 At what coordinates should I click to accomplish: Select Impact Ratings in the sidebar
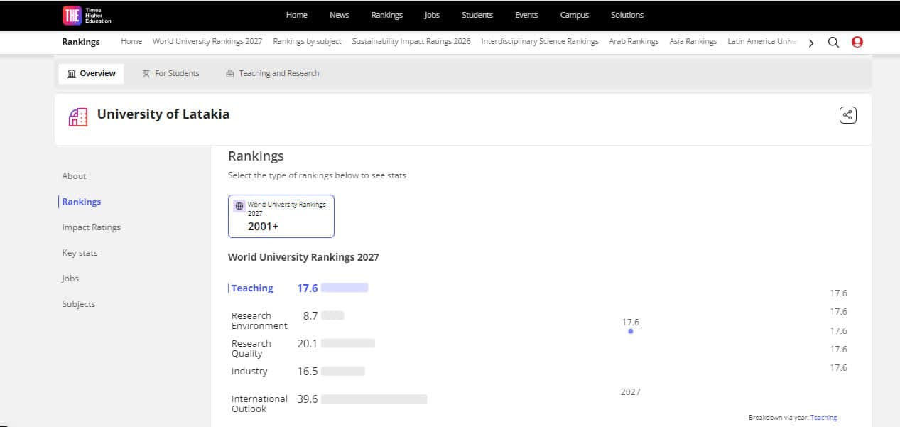(x=91, y=227)
